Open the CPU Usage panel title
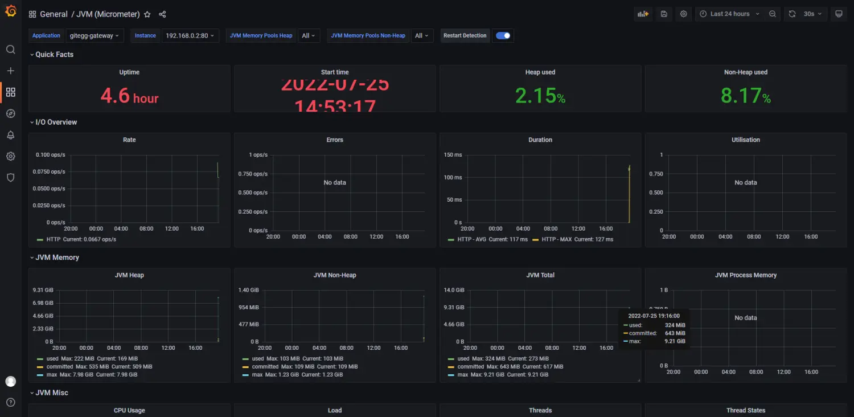854x417 pixels. point(129,410)
